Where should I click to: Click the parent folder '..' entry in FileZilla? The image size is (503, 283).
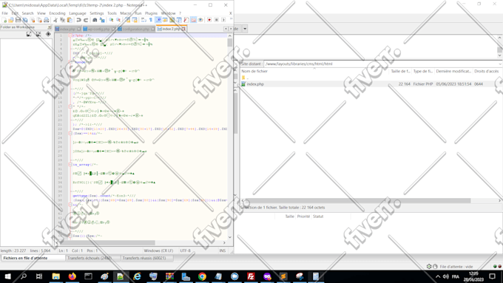pos(246,78)
